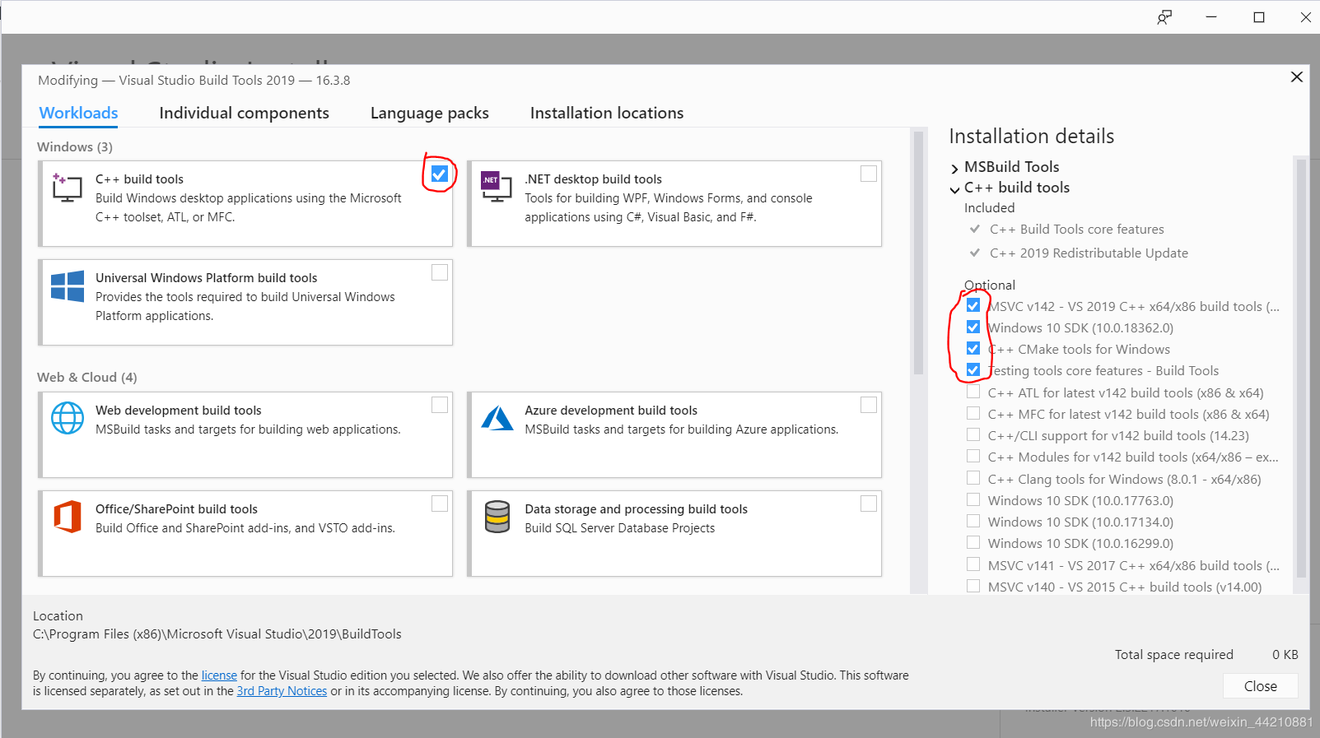Open the feedback icon in title bar
The image size is (1320, 738).
(x=1164, y=17)
